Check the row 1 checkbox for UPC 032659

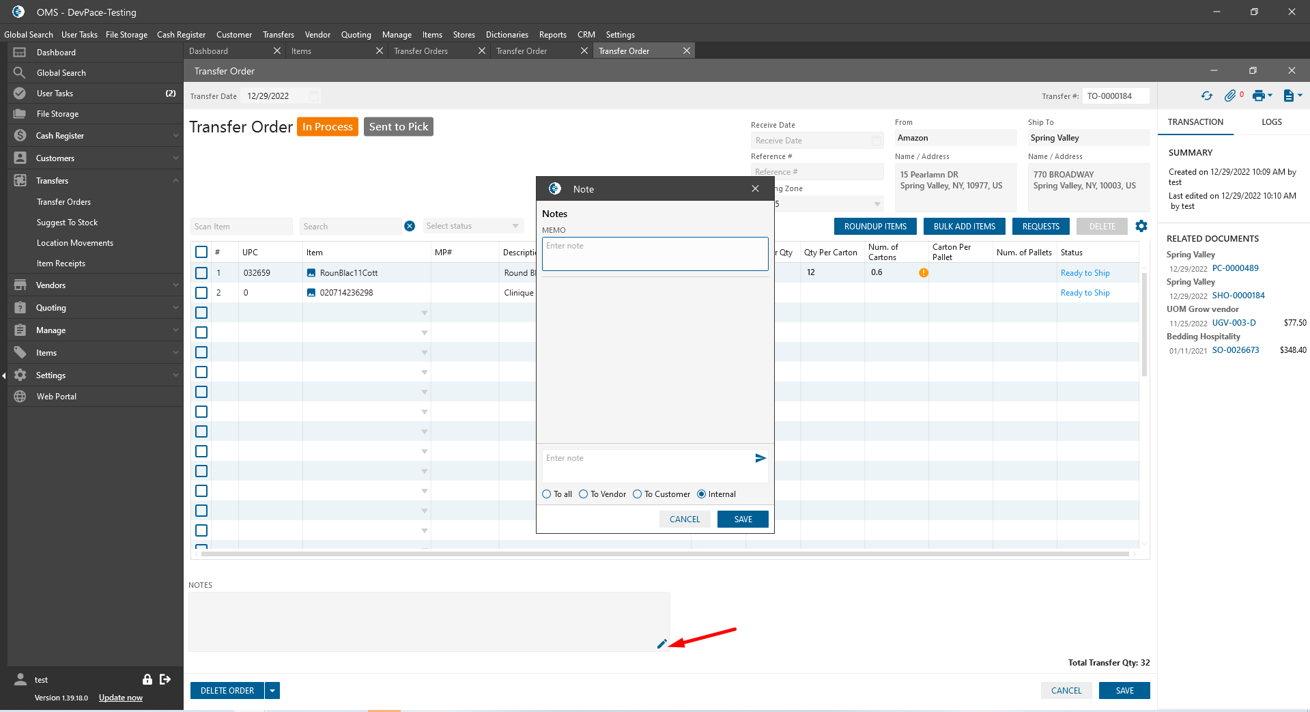click(x=201, y=272)
